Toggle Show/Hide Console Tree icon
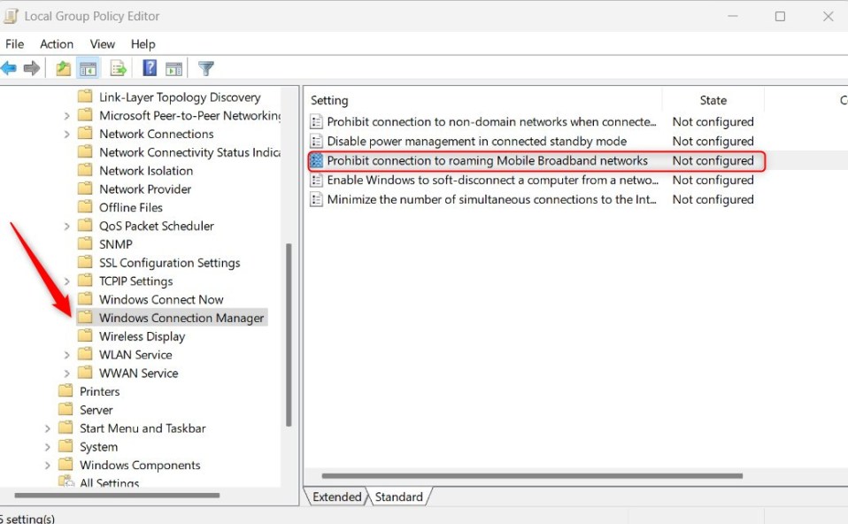This screenshot has height=524, width=848. click(88, 69)
